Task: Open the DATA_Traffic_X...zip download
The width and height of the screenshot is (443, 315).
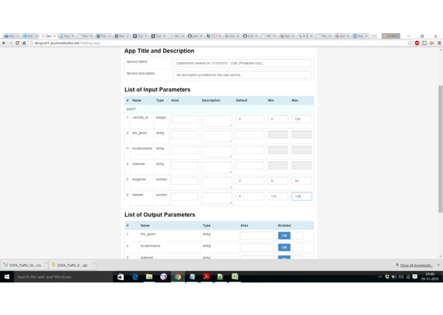Action: 70,265
